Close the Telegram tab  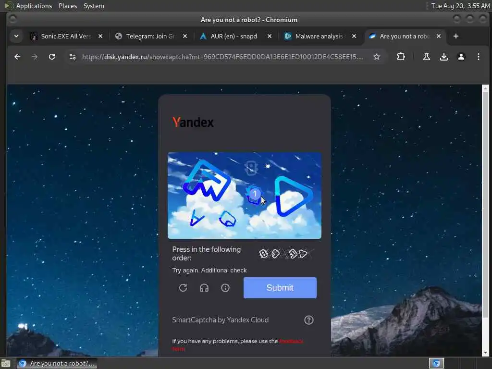185,36
